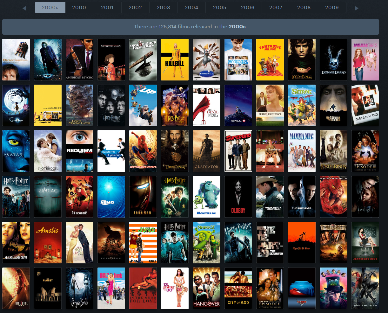The image size is (388, 313).
Task: Go to the next decade with the right arrow
Action: coord(357,8)
